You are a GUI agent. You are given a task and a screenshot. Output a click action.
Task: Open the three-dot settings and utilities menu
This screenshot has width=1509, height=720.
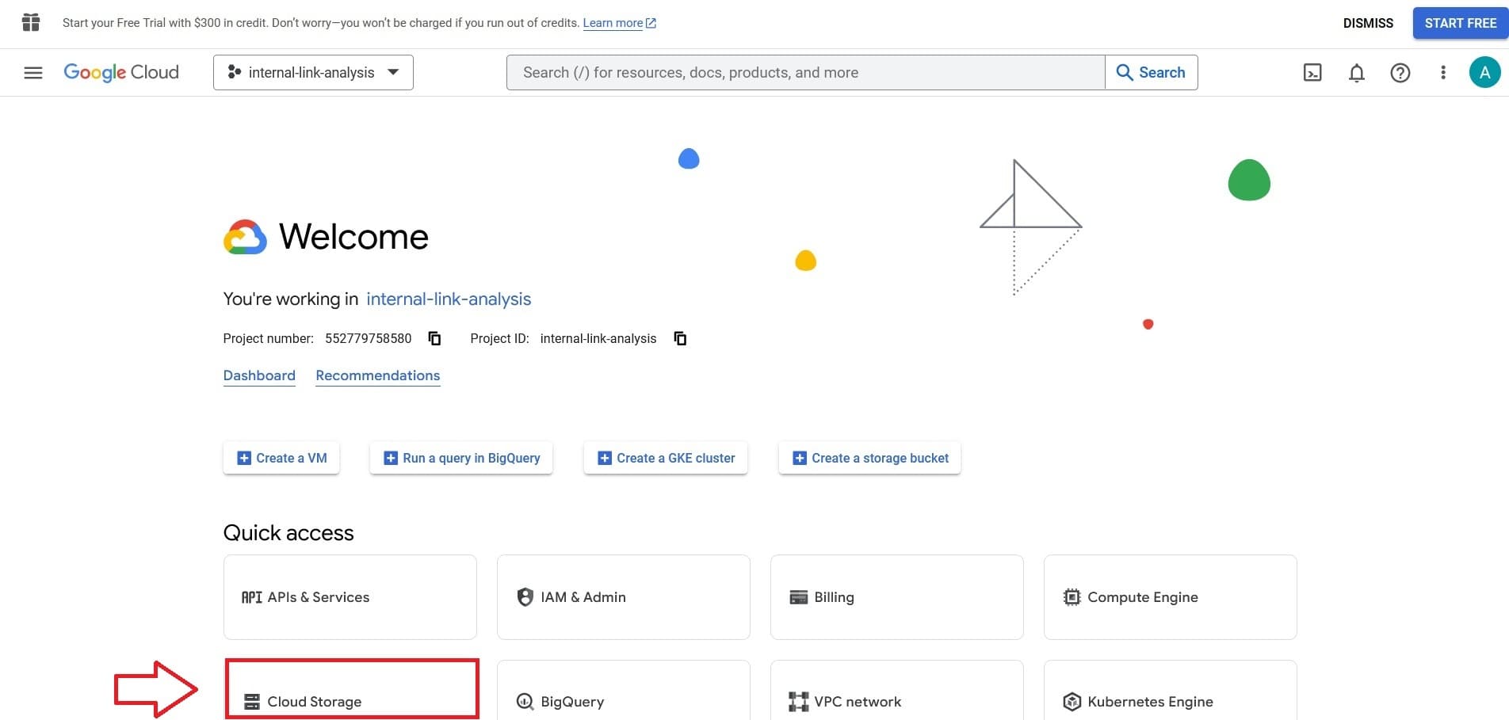1443,73
